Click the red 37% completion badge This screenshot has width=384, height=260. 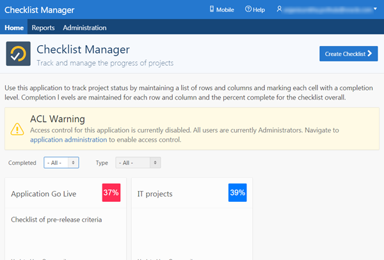pos(111,192)
